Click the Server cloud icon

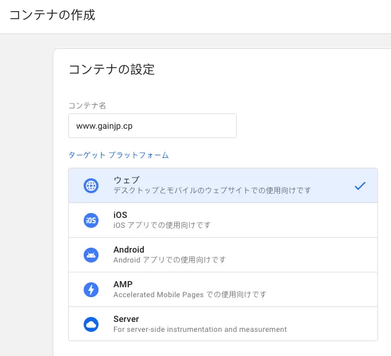tap(91, 324)
